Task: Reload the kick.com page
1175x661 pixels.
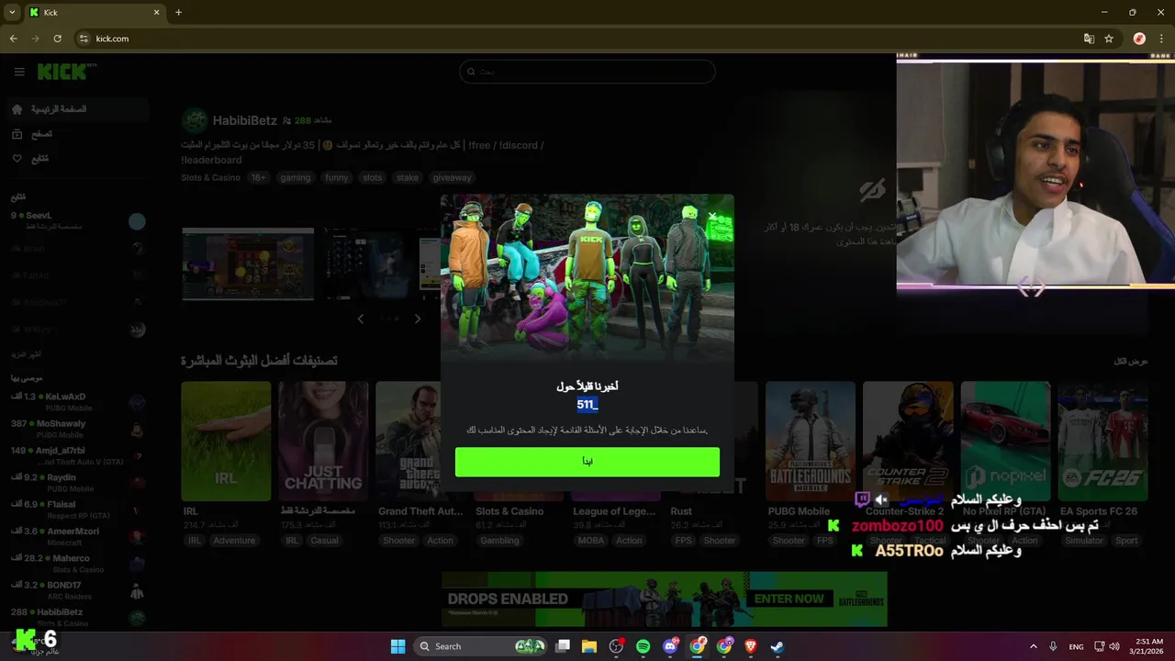Action: (x=57, y=39)
